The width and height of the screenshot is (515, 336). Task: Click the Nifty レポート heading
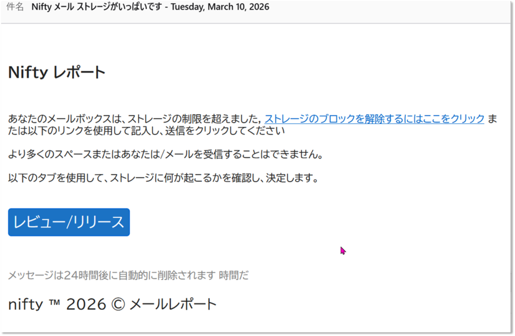(56, 72)
